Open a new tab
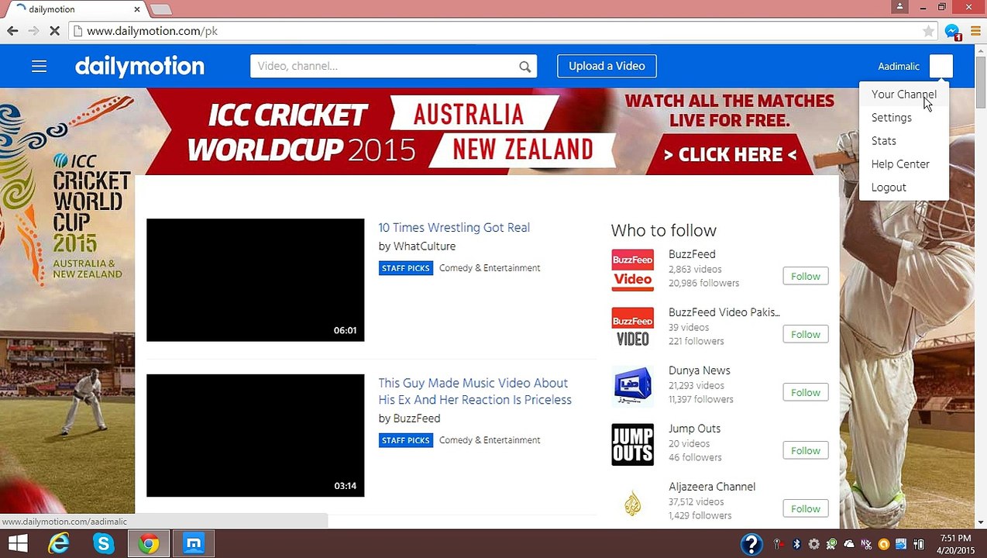The image size is (987, 558). click(160, 9)
